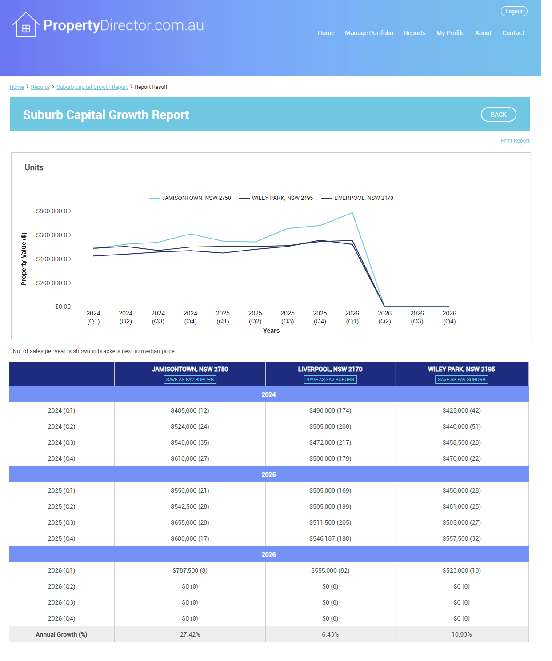Save Wiley Park as favourite suburb
The width and height of the screenshot is (552, 661).
point(461,380)
